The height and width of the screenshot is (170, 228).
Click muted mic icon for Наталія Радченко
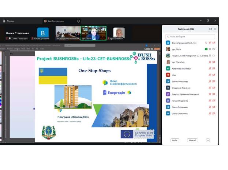click(210, 100)
